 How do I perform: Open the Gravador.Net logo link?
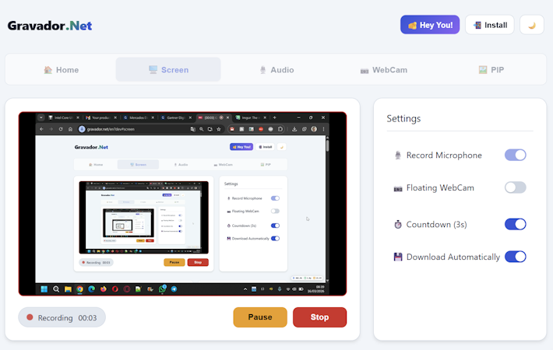pos(50,26)
